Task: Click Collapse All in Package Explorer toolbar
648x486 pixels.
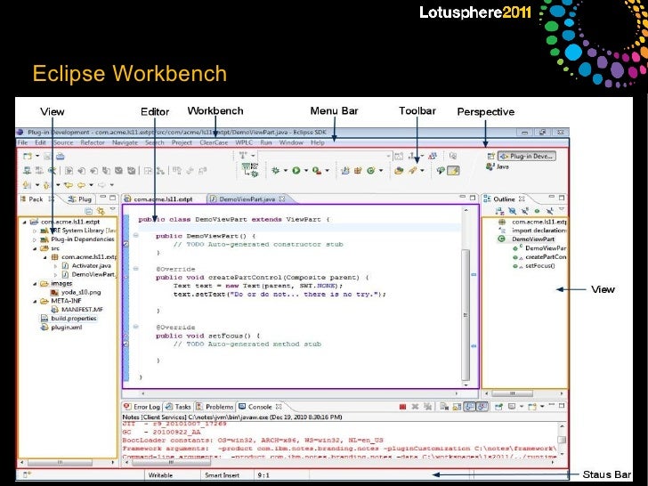Action: [x=88, y=211]
